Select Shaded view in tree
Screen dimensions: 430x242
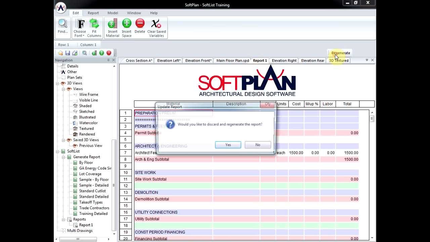coord(85,106)
